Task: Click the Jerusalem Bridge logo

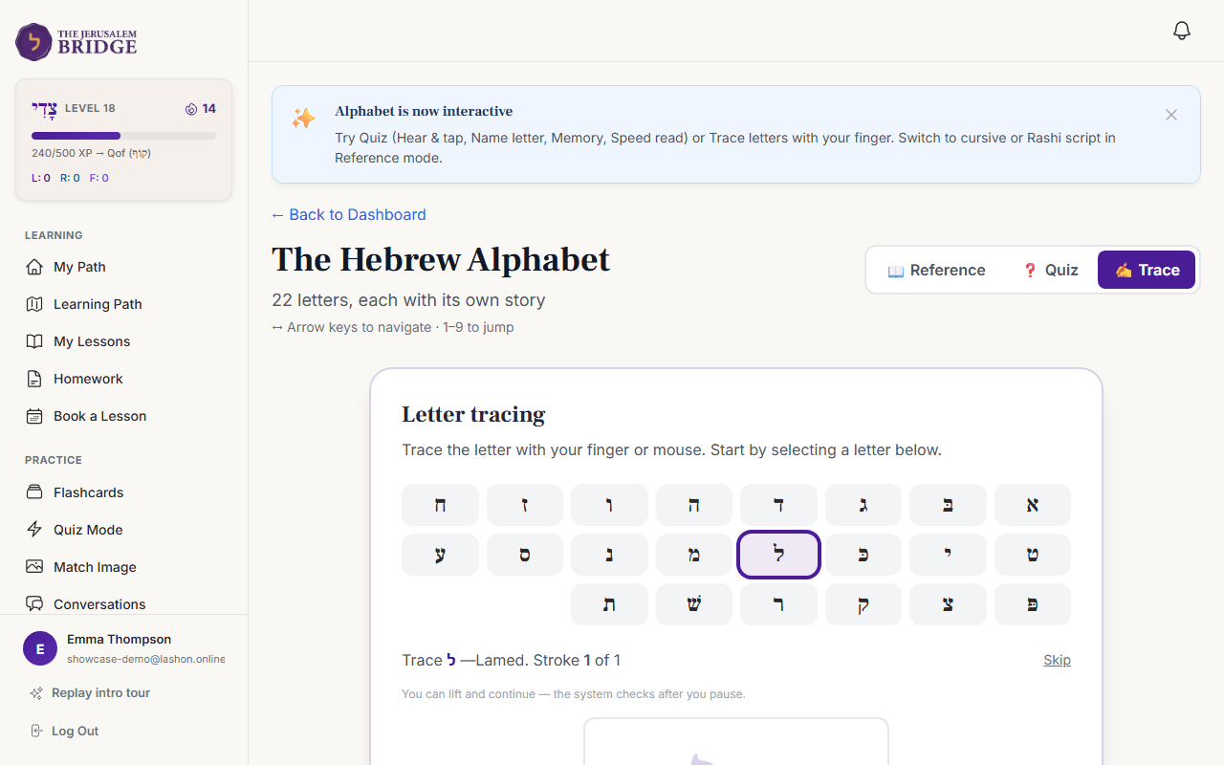Action: click(x=75, y=42)
